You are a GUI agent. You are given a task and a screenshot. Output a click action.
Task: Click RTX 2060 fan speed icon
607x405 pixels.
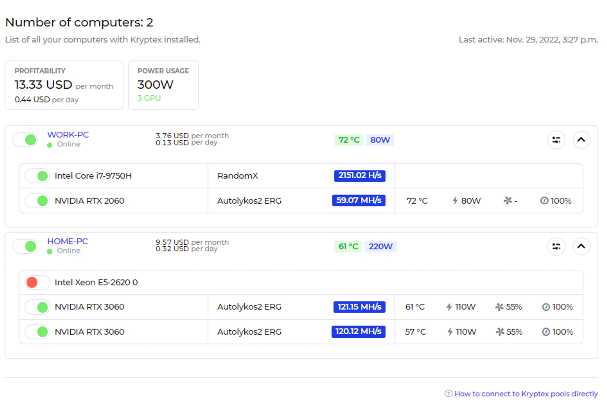[507, 201]
